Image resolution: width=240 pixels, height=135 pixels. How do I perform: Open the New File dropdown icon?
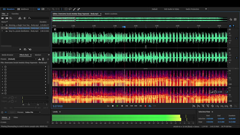[x=11, y=18]
